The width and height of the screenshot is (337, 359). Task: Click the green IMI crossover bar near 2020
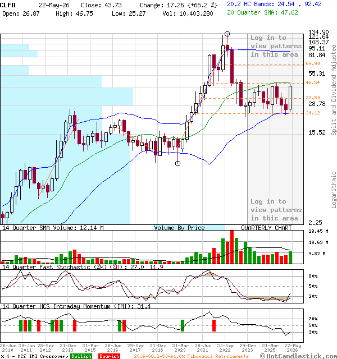pos(183,325)
